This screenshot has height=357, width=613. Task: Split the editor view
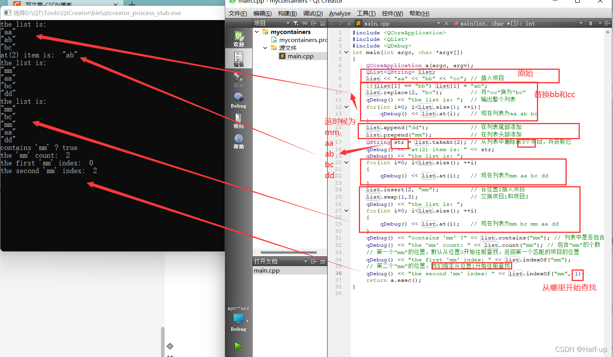[x=607, y=24]
